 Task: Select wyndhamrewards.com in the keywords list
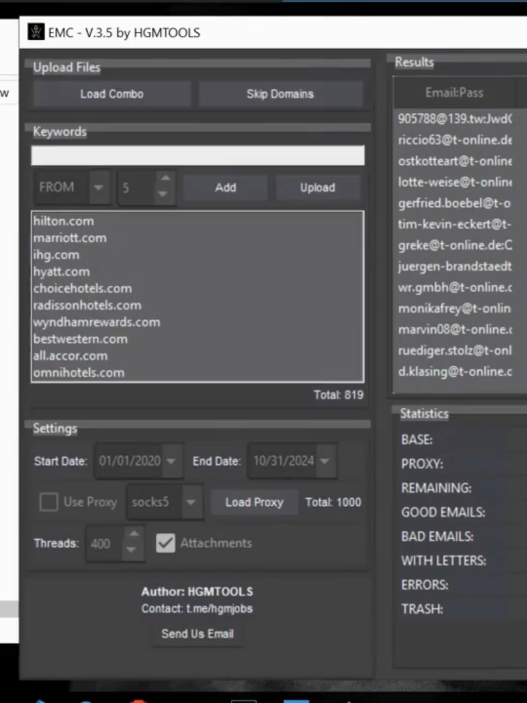pos(97,322)
